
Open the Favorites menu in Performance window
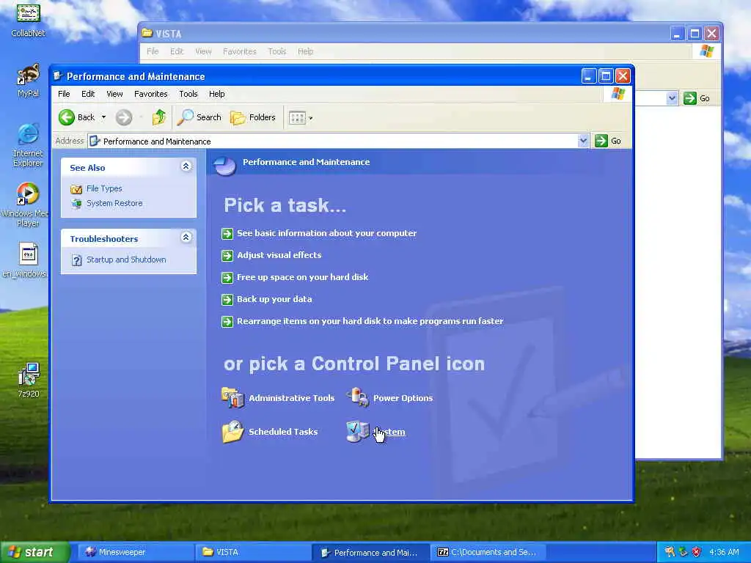tap(151, 94)
